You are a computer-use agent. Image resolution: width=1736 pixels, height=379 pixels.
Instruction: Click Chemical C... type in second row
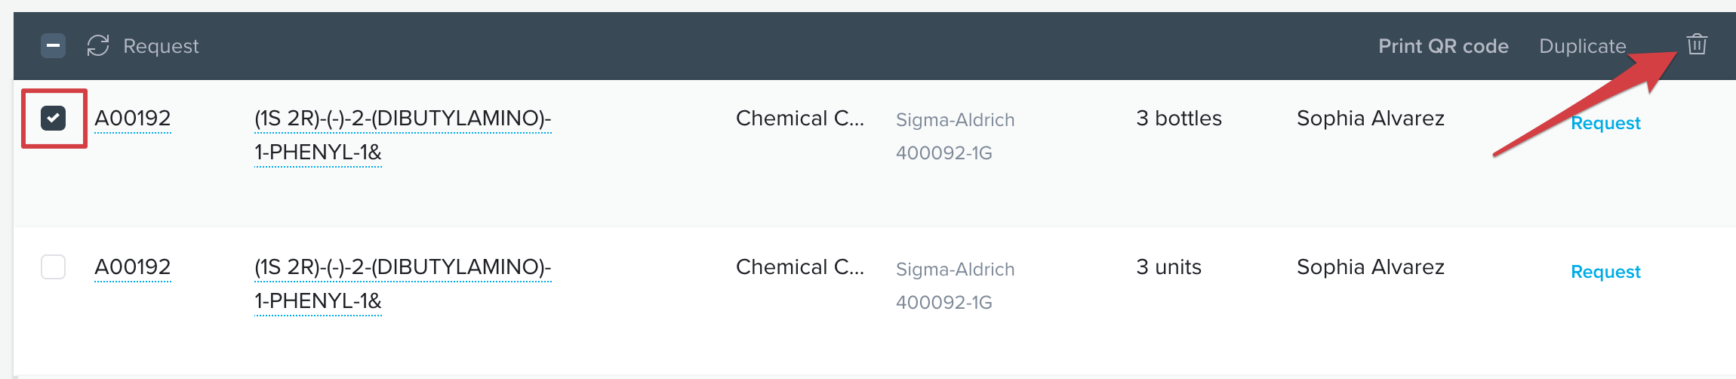pos(800,267)
